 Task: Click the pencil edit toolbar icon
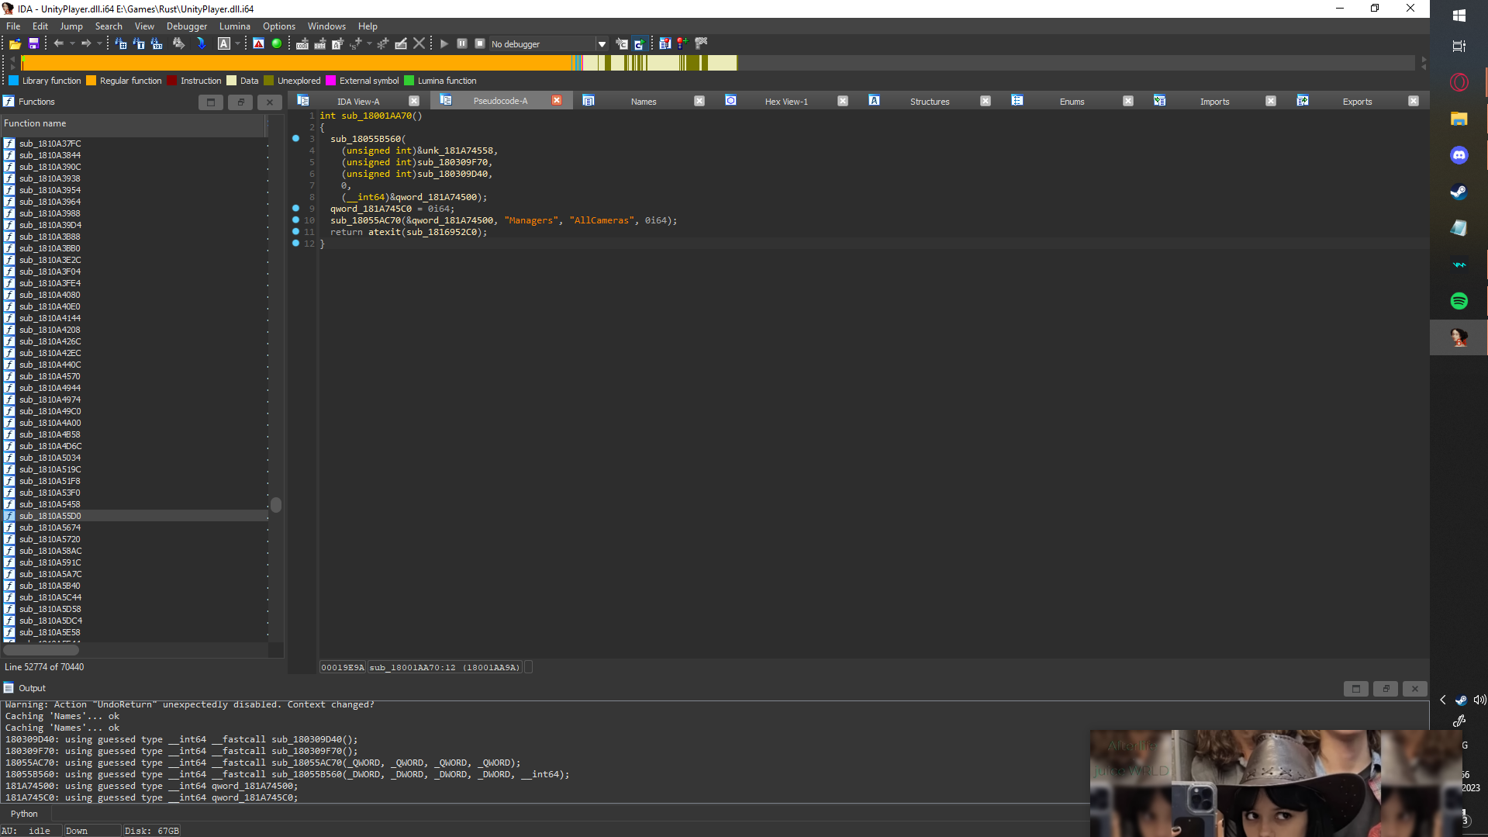pos(401,43)
